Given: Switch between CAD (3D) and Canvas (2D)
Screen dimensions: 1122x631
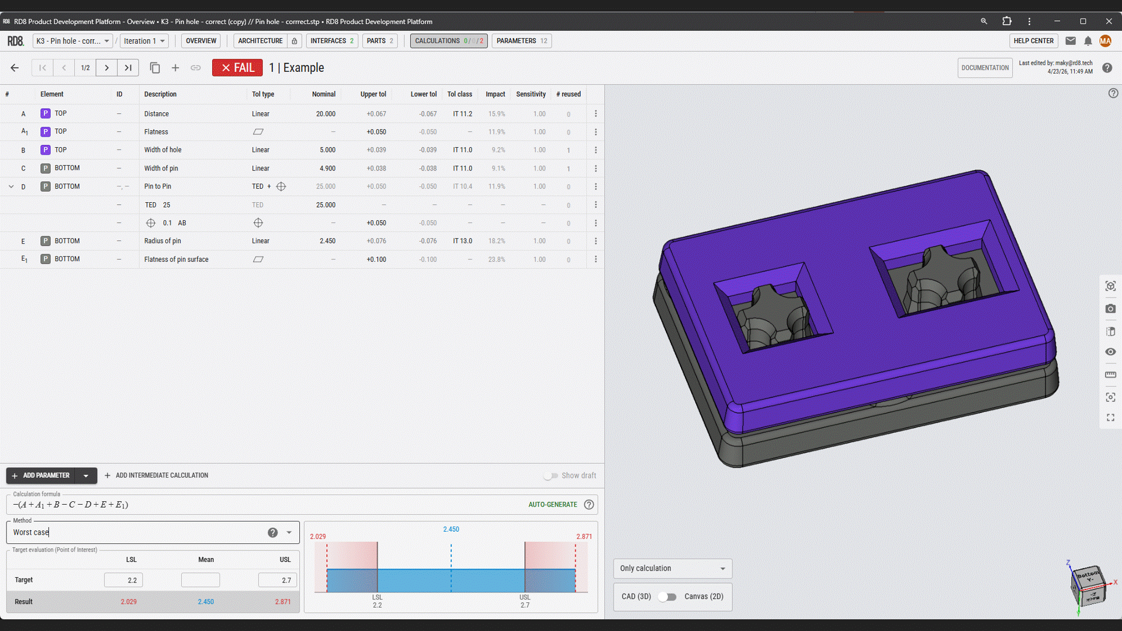Looking at the screenshot, I should tap(667, 597).
